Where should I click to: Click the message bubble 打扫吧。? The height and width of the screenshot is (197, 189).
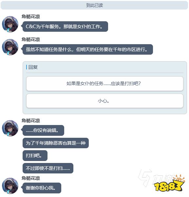tap(35, 155)
